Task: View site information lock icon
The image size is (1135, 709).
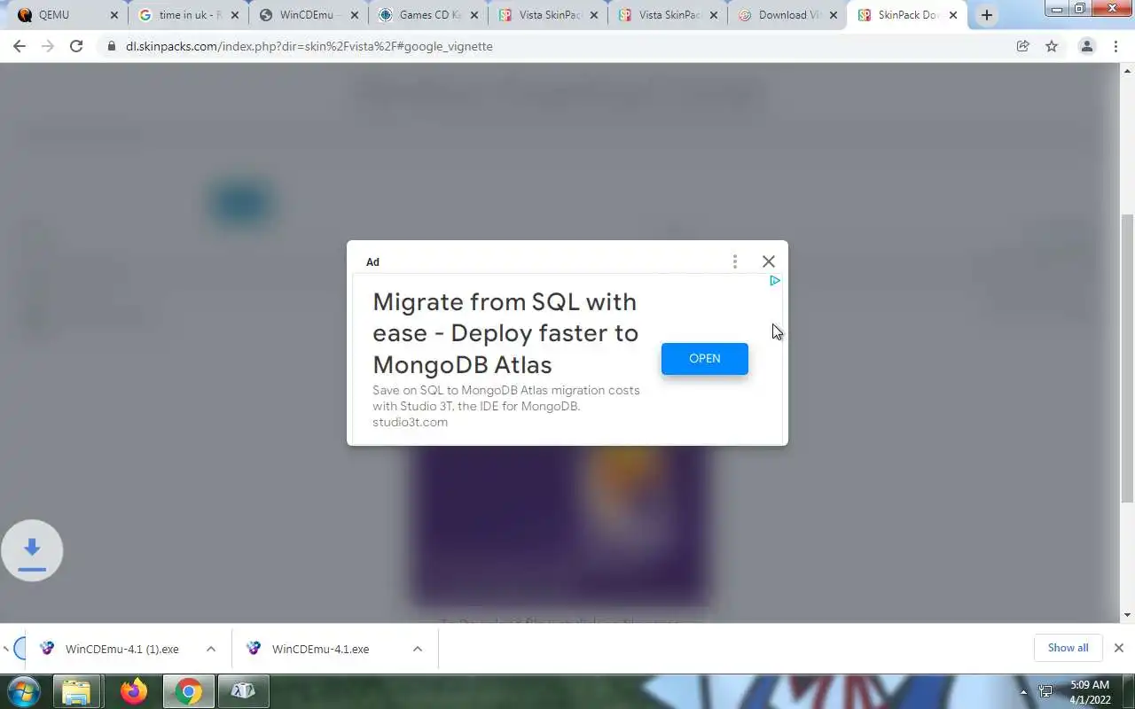Action: click(x=111, y=46)
